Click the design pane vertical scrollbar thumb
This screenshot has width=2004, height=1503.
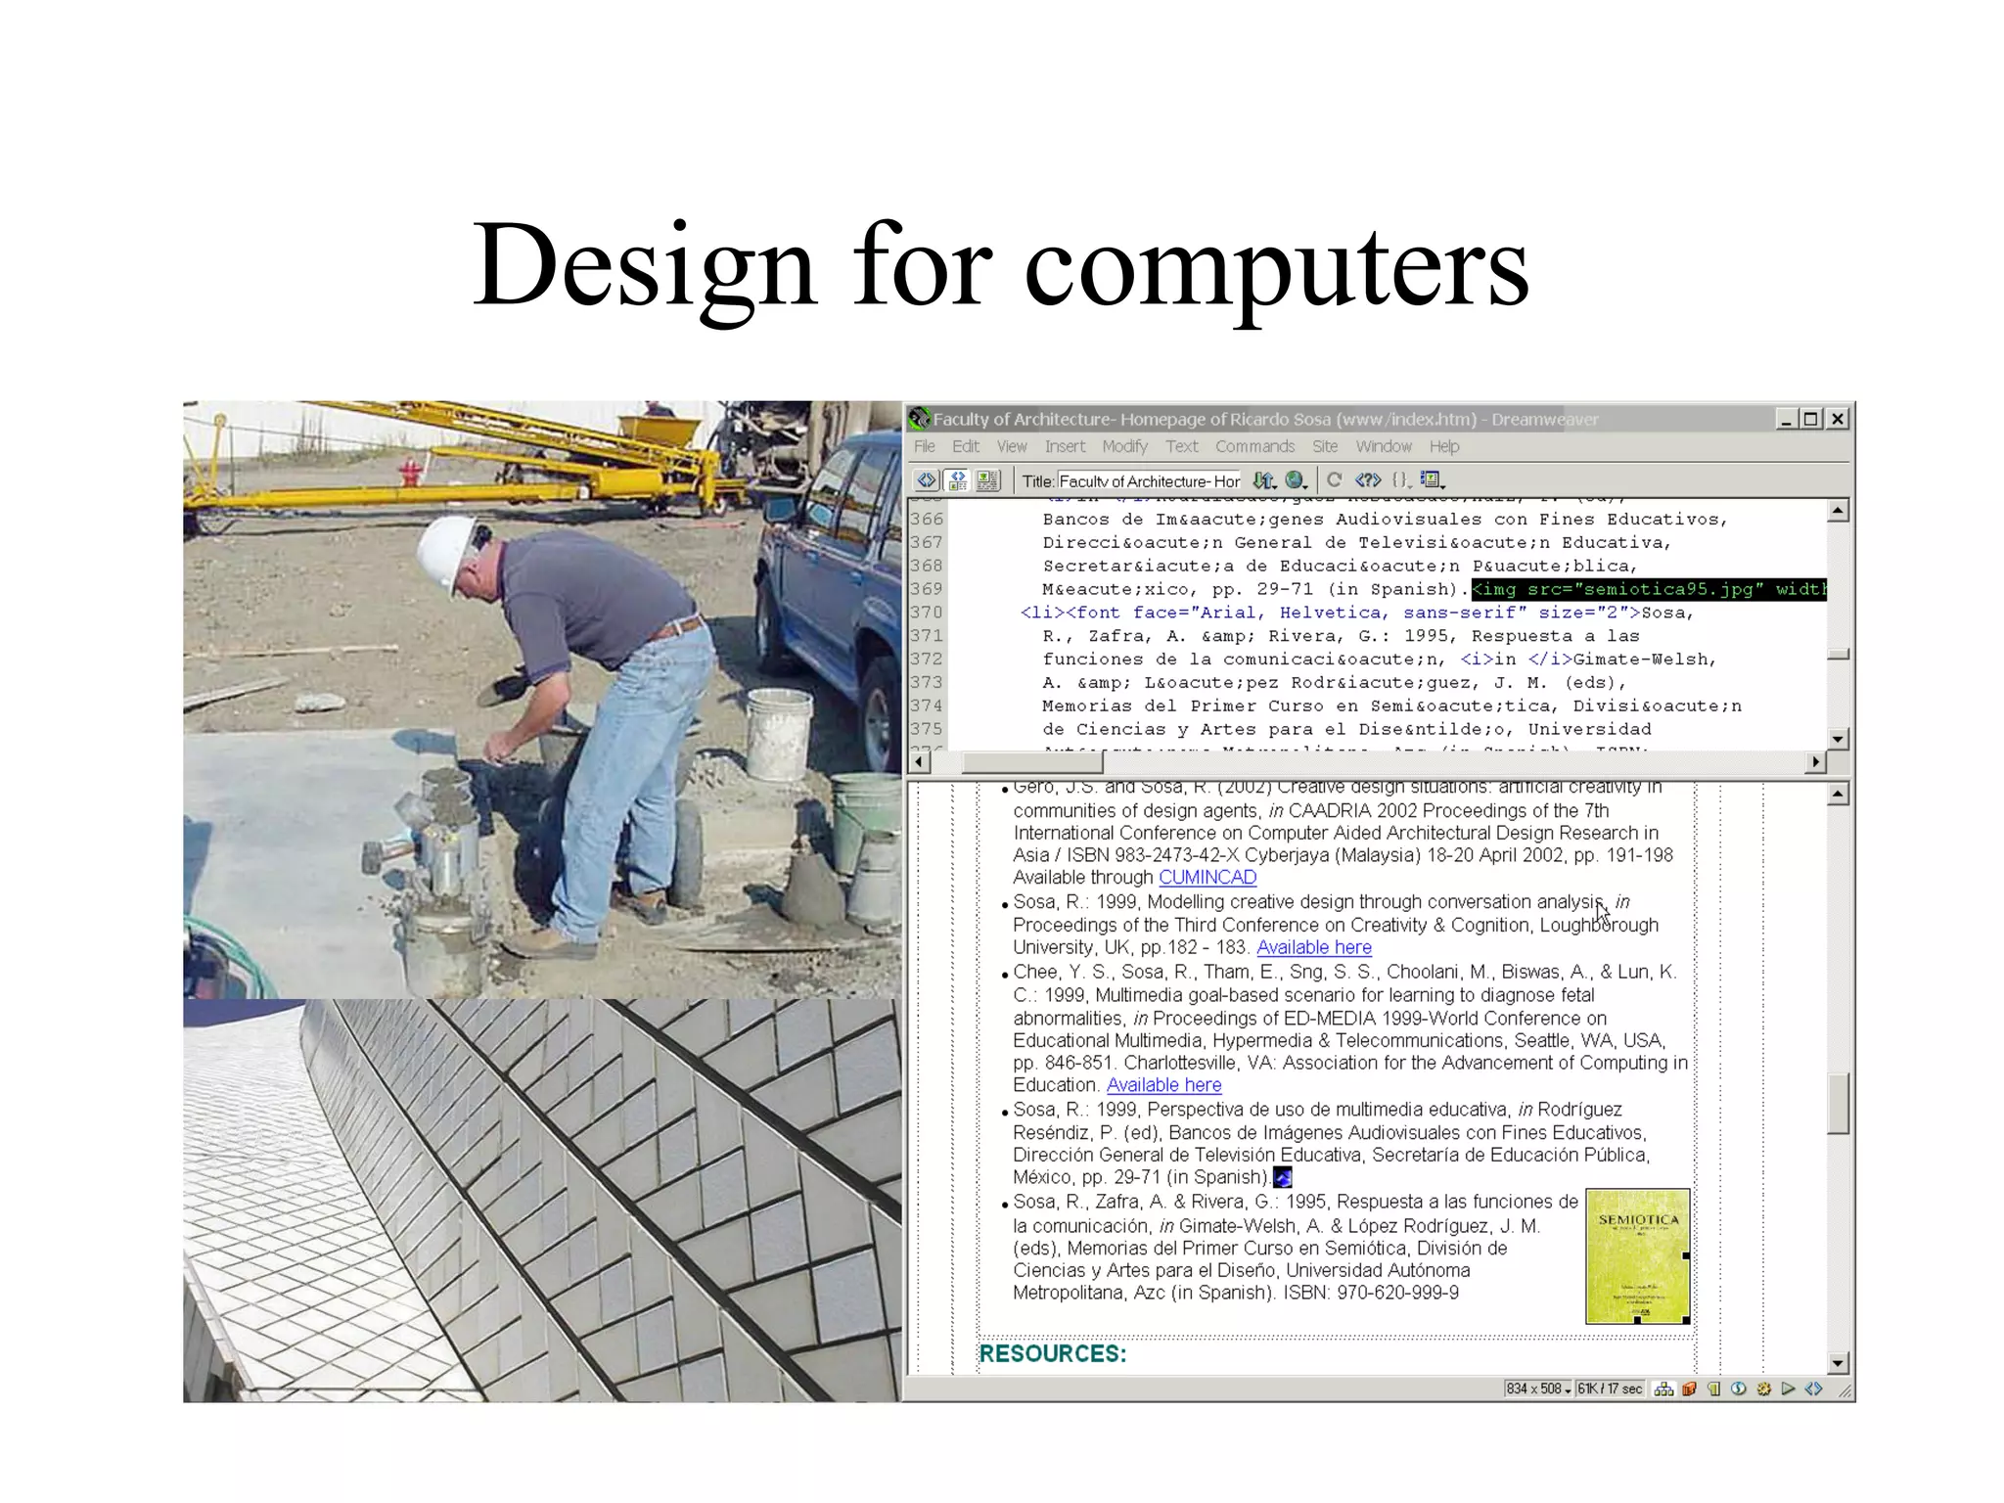click(x=1839, y=1104)
